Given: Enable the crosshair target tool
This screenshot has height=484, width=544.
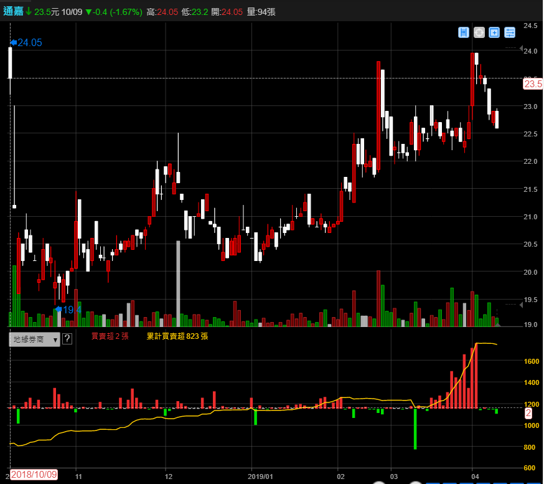Looking at the screenshot, I should [x=479, y=32].
